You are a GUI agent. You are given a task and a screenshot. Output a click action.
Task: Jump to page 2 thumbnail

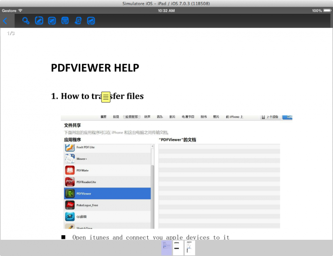pyautogui.click(x=178, y=248)
